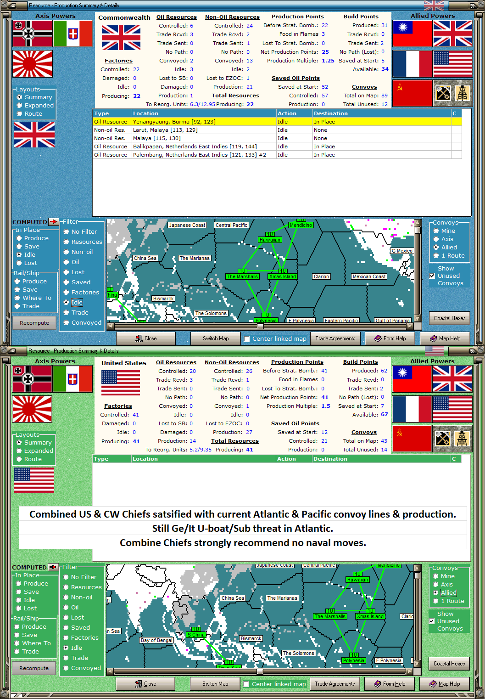Select the Balikpapan, Netherlands East Indies row

coord(277,147)
